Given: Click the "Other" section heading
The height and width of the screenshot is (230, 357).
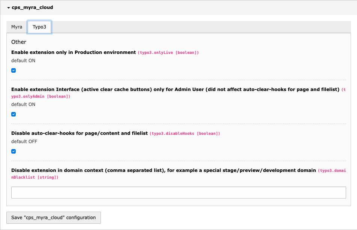Looking at the screenshot, I should point(19,42).
